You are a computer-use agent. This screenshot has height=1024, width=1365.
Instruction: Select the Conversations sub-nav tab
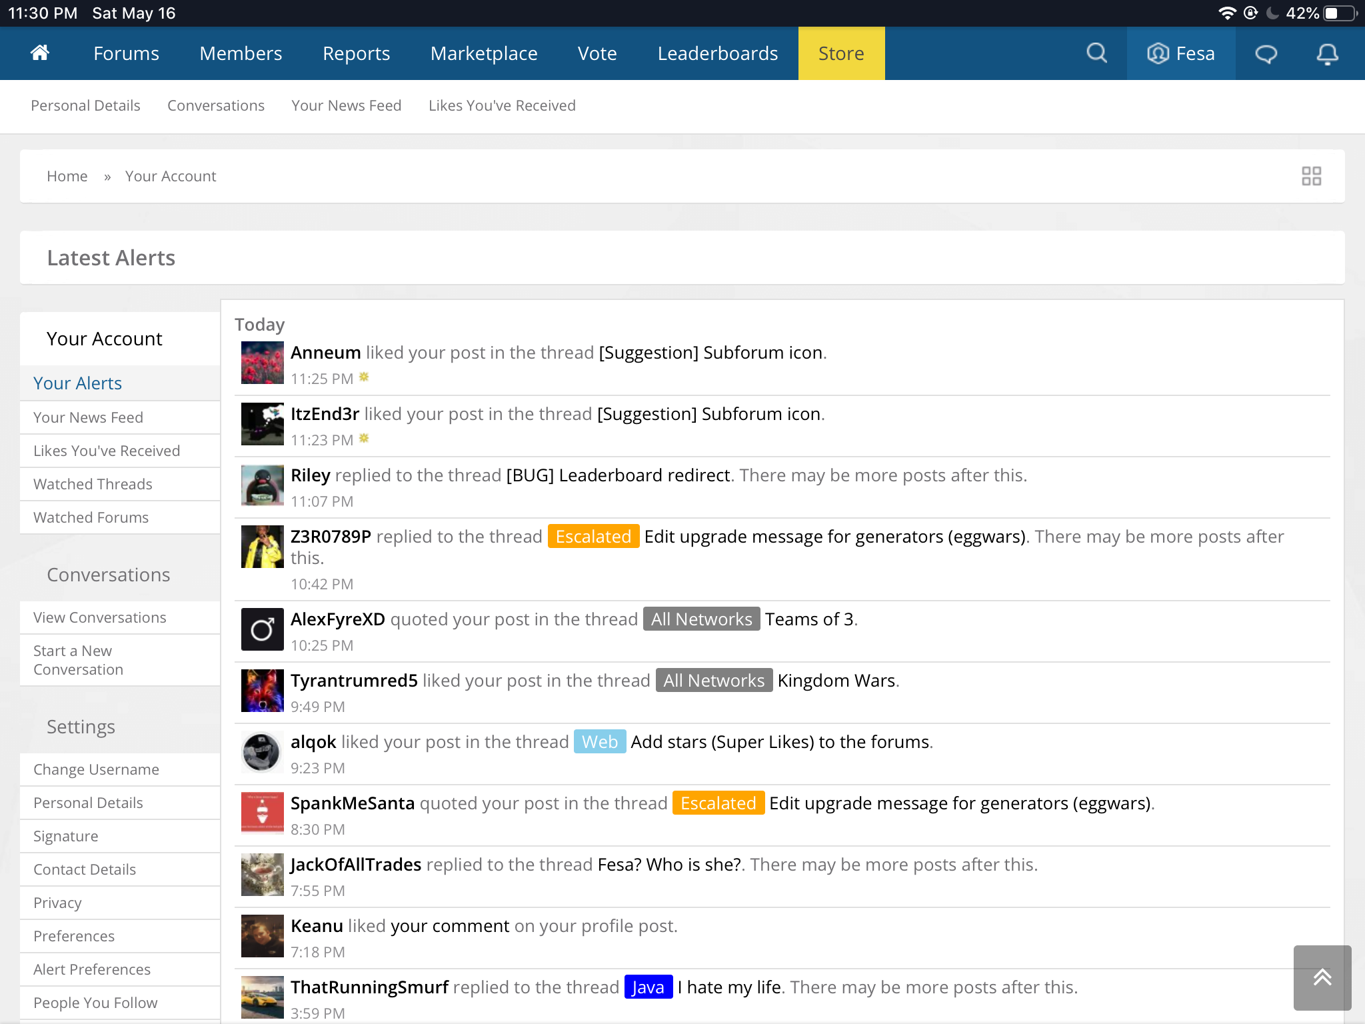(x=216, y=105)
